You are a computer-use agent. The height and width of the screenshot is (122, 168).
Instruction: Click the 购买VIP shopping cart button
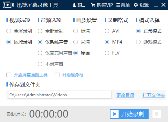102,5
